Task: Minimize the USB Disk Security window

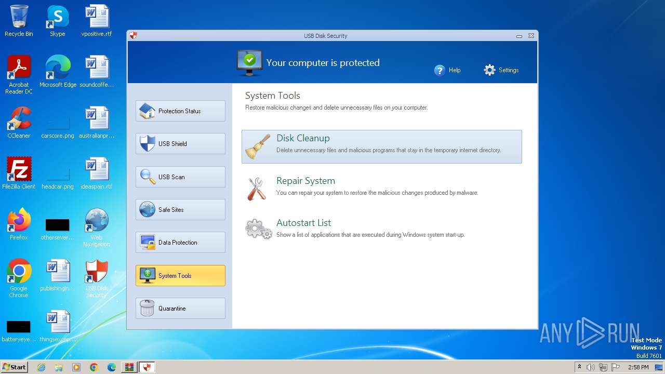Action: (x=519, y=36)
